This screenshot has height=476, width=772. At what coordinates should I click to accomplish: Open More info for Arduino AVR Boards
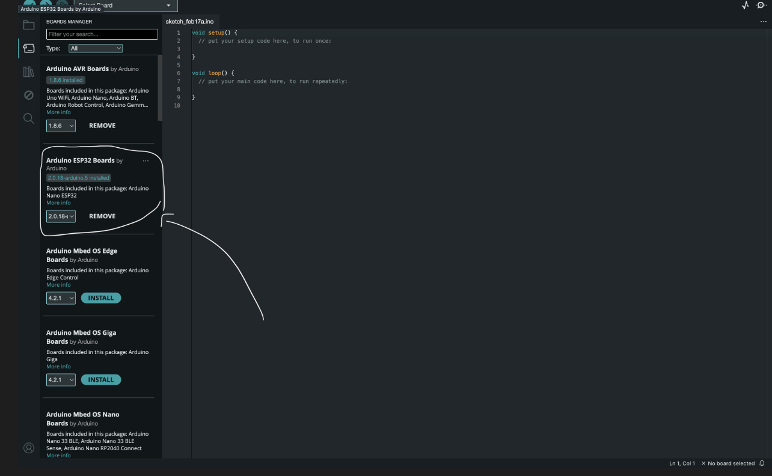(58, 112)
